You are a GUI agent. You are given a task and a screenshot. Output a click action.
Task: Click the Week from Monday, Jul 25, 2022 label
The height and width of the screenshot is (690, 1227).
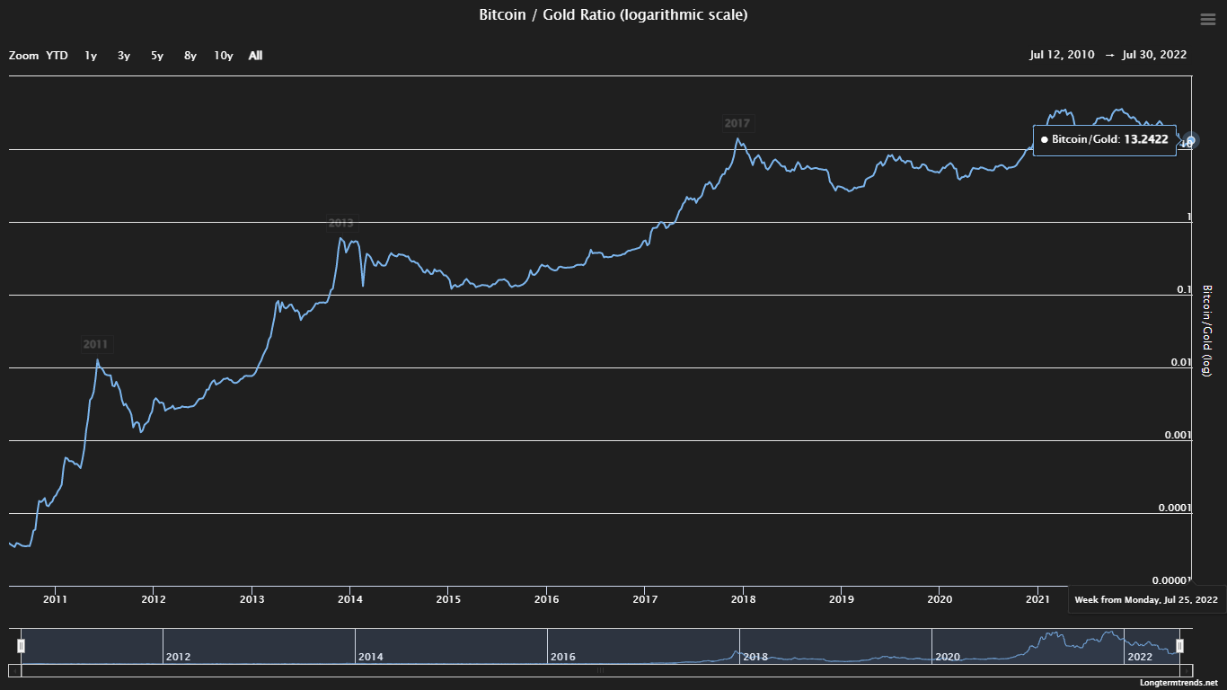(x=1146, y=599)
